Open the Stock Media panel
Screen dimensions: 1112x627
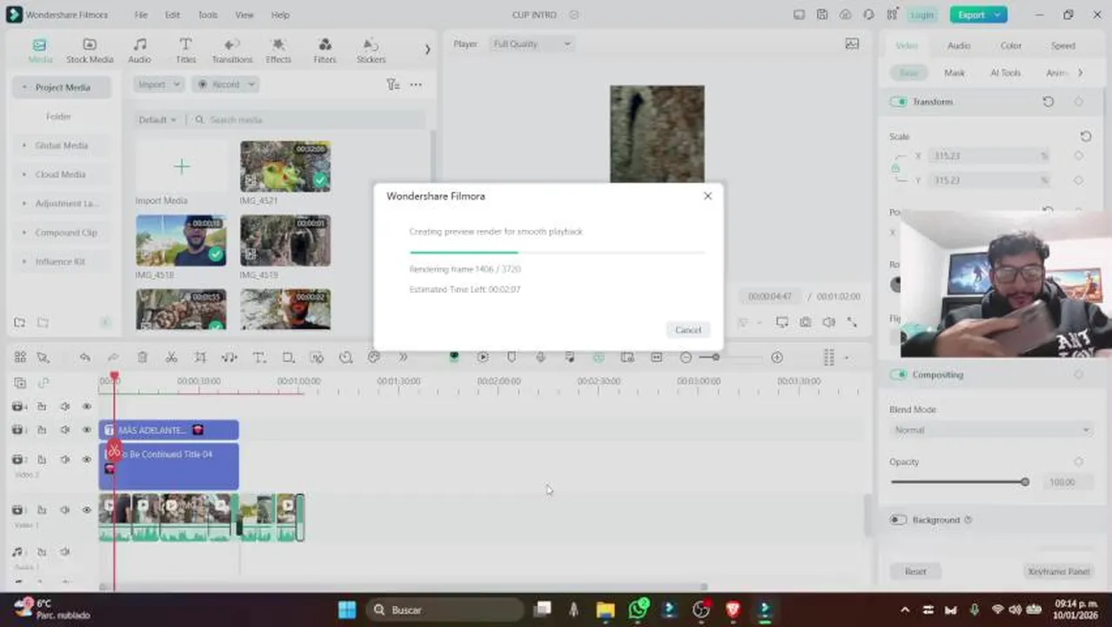[90, 51]
